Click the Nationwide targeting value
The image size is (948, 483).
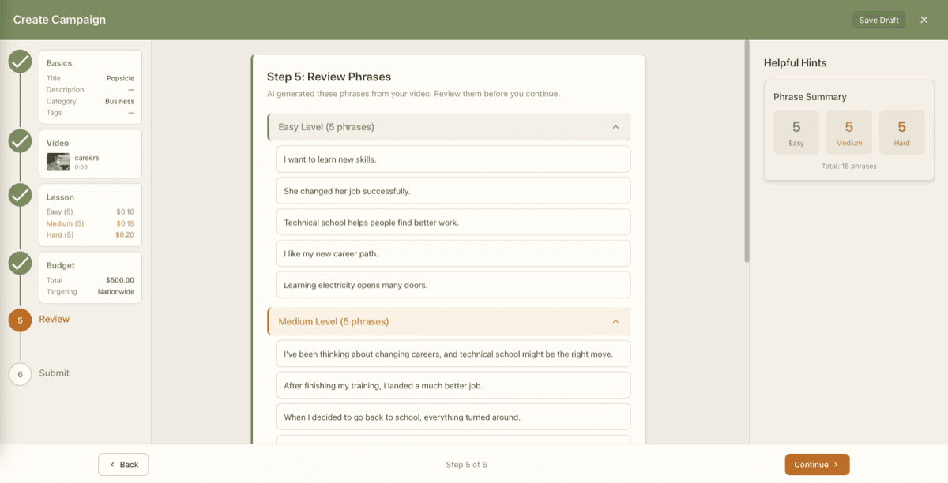coord(116,292)
